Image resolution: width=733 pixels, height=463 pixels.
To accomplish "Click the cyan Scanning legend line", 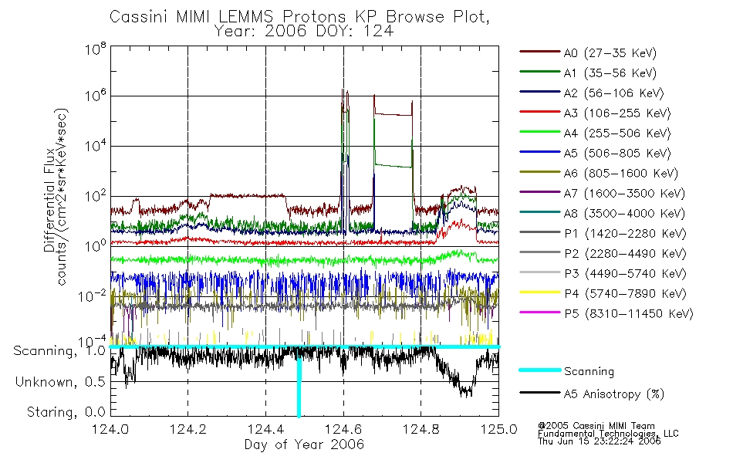I will coord(540,370).
